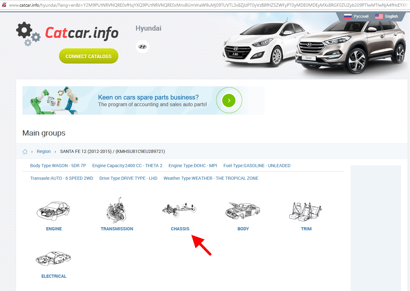This screenshot has height=291, width=410.
Task: Click the Catcar.info site logo
Action: pyautogui.click(x=68, y=33)
